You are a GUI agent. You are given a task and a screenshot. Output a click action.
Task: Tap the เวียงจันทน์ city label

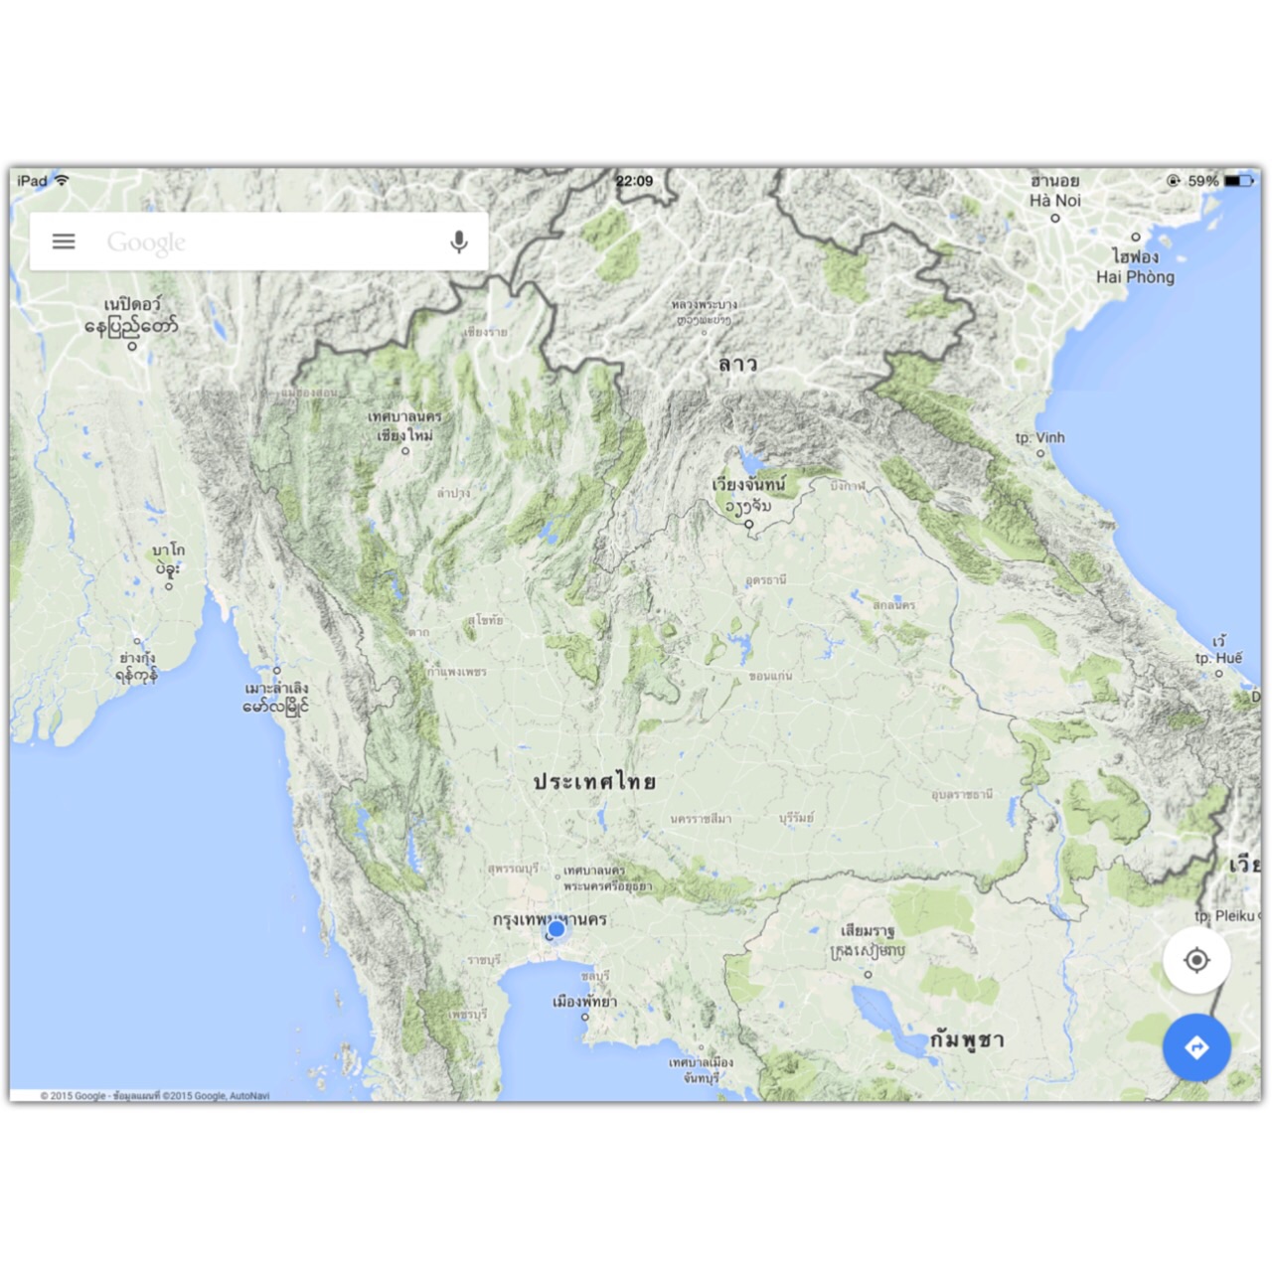click(748, 485)
